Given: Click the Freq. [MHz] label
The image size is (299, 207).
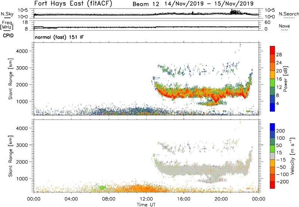Looking at the screenshot, I should tap(7, 25).
